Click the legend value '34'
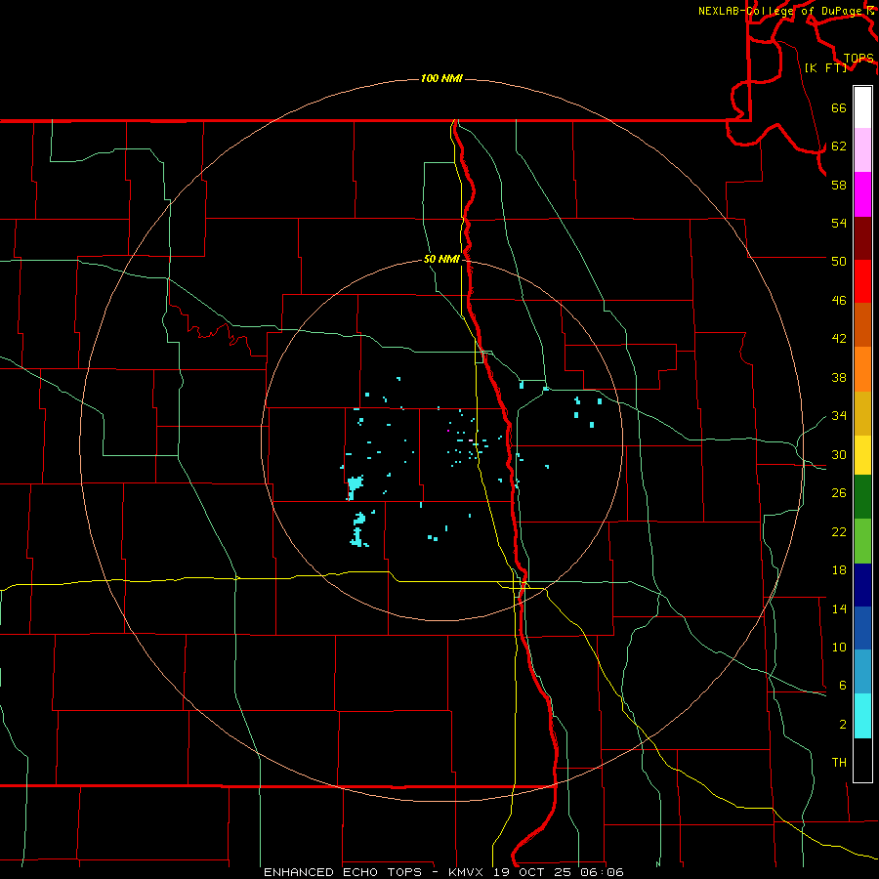The image size is (879, 879). point(839,416)
